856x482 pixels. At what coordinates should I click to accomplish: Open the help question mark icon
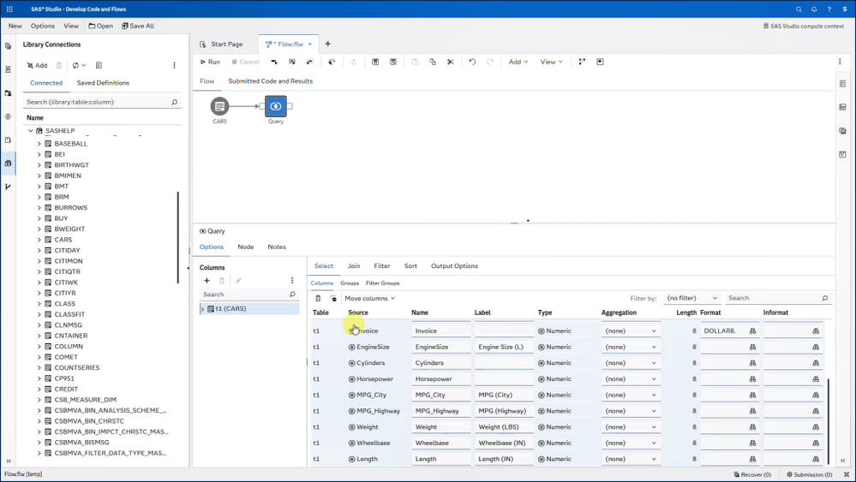pyautogui.click(x=829, y=9)
